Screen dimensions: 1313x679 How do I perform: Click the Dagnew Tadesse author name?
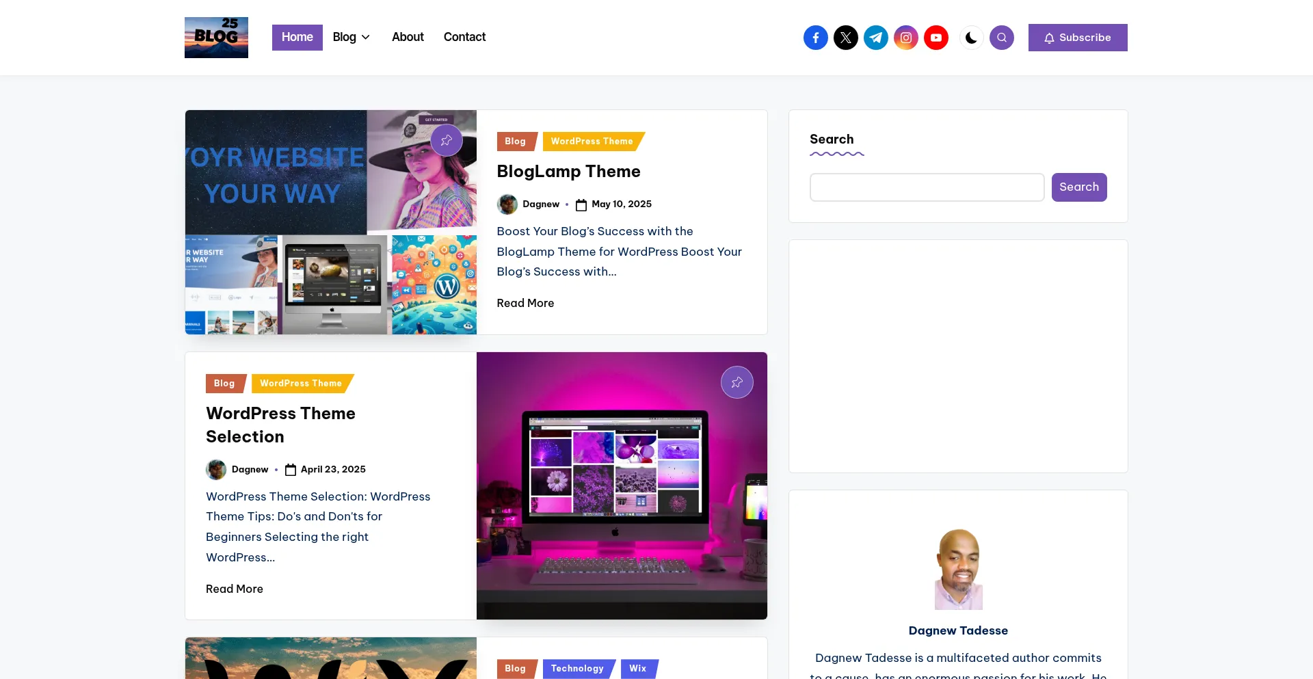tap(958, 630)
